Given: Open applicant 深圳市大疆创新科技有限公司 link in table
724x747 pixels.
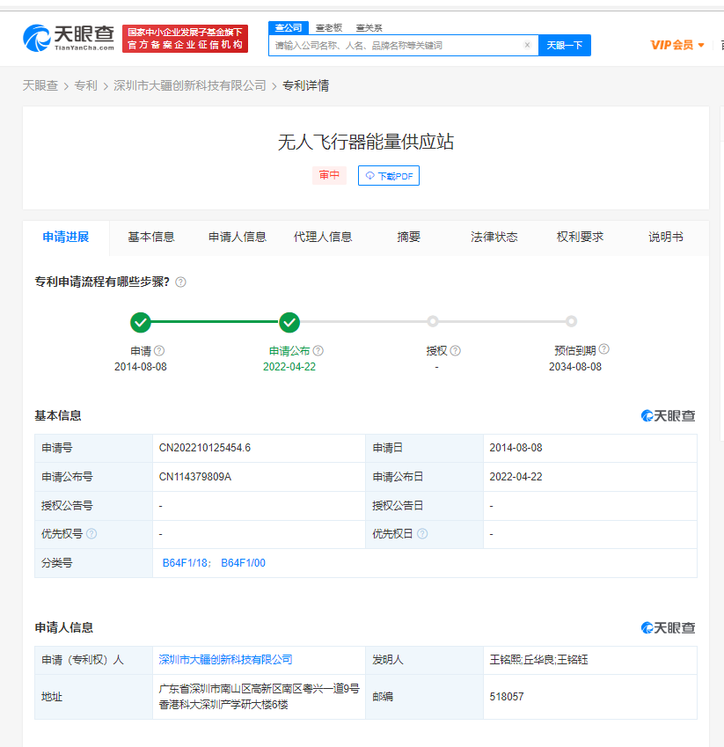Looking at the screenshot, I should (225, 659).
